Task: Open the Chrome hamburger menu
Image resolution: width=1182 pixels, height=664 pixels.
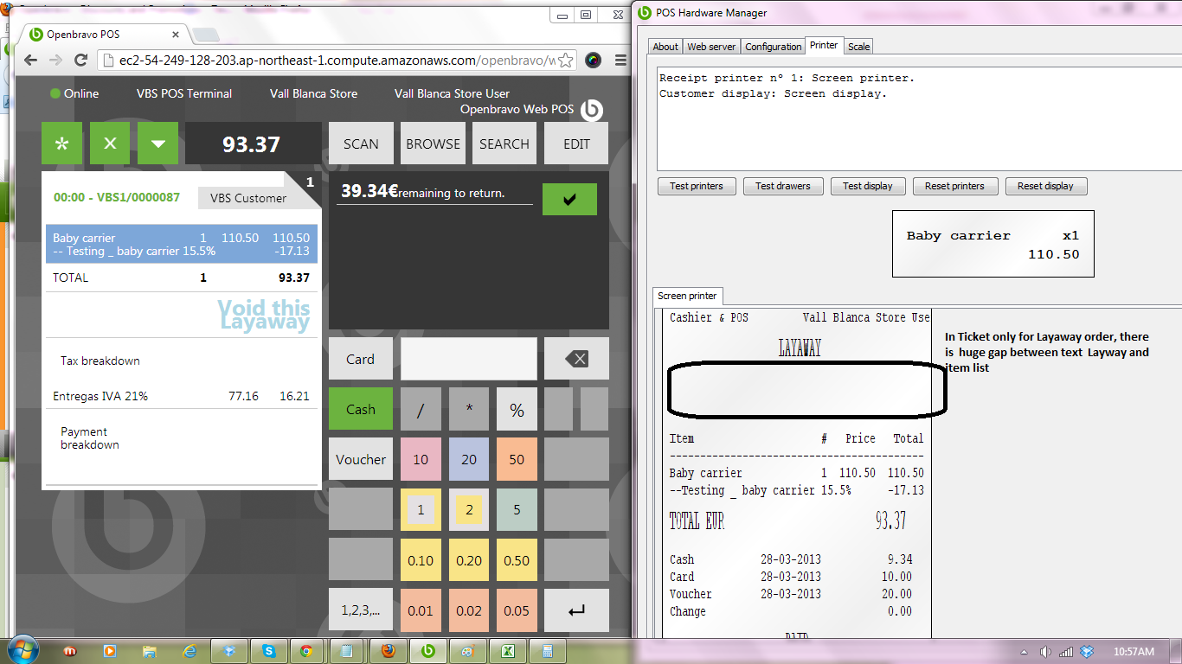Action: coord(620,60)
